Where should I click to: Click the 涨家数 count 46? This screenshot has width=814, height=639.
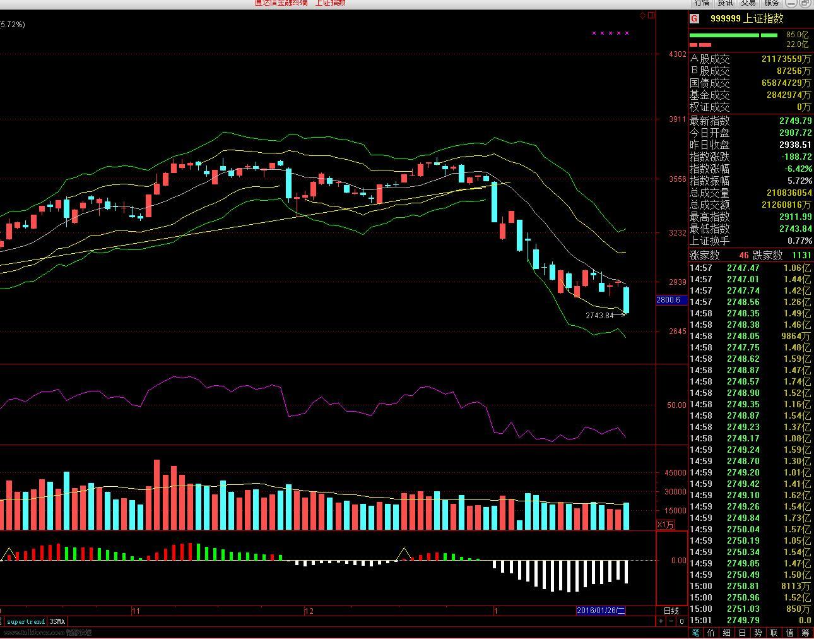click(743, 255)
